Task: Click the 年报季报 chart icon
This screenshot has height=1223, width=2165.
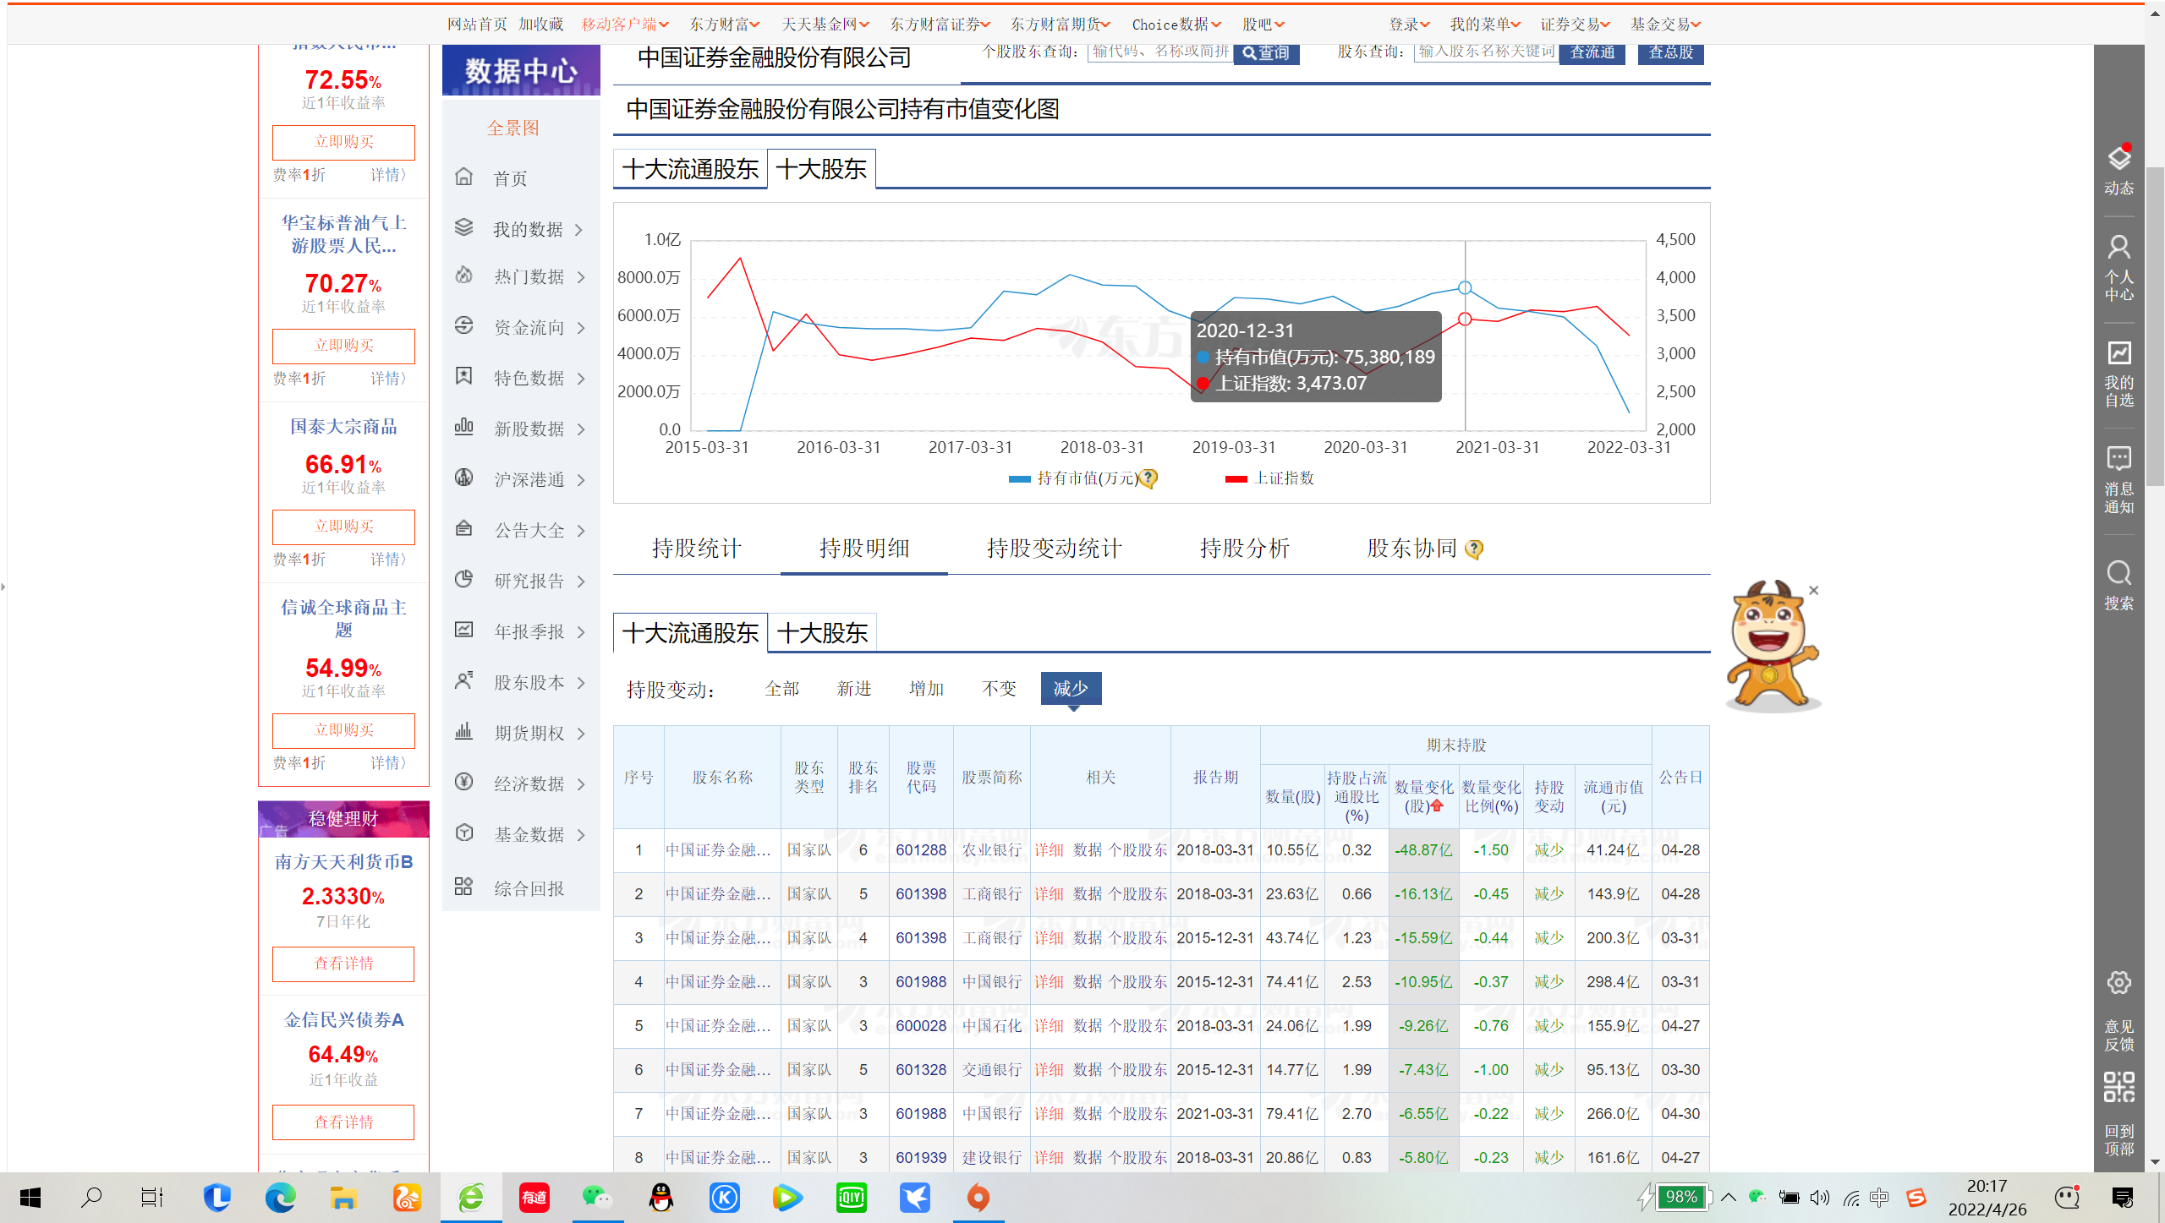Action: (463, 630)
